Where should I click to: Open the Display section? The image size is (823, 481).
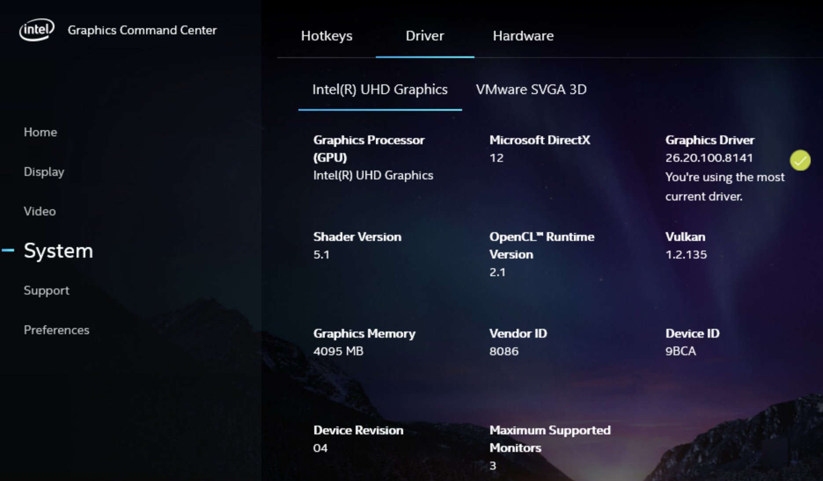(x=44, y=172)
